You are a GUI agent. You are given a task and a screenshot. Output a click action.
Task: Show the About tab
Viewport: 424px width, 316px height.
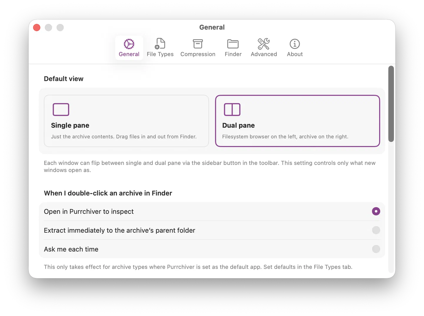pos(295,48)
